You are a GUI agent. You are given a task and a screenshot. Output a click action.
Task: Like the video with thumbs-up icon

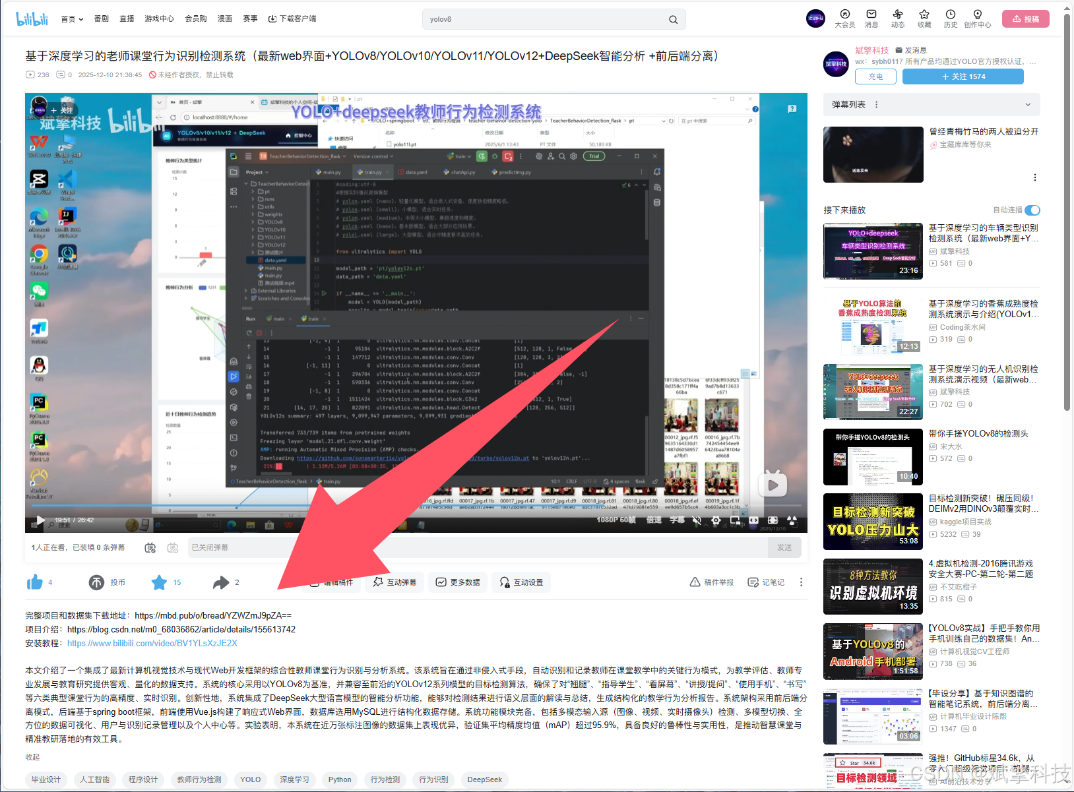tap(34, 582)
